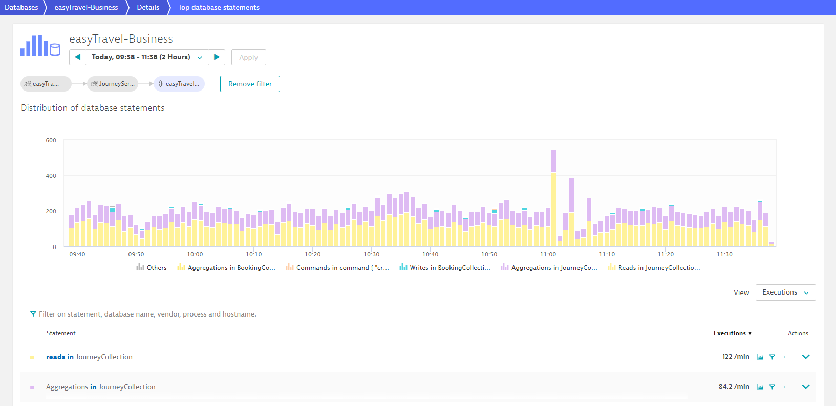
Task: Shift timeframe forward with right arrow
Action: (x=217, y=57)
